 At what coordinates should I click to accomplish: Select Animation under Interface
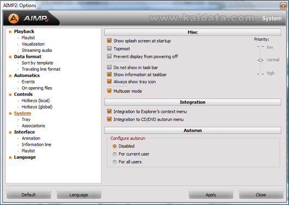click(31, 138)
